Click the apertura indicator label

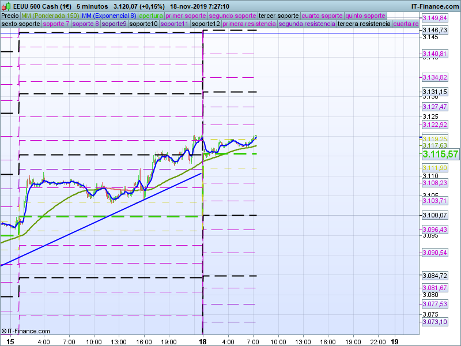(151, 16)
